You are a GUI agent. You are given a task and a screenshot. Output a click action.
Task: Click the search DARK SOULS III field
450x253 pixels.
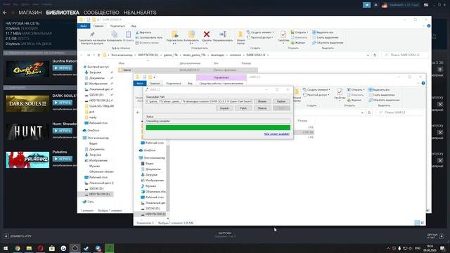(405, 55)
